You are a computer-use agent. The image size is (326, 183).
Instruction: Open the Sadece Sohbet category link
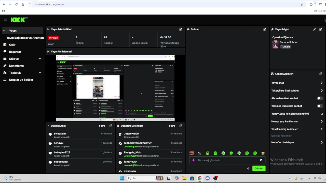pyautogui.click(x=289, y=42)
